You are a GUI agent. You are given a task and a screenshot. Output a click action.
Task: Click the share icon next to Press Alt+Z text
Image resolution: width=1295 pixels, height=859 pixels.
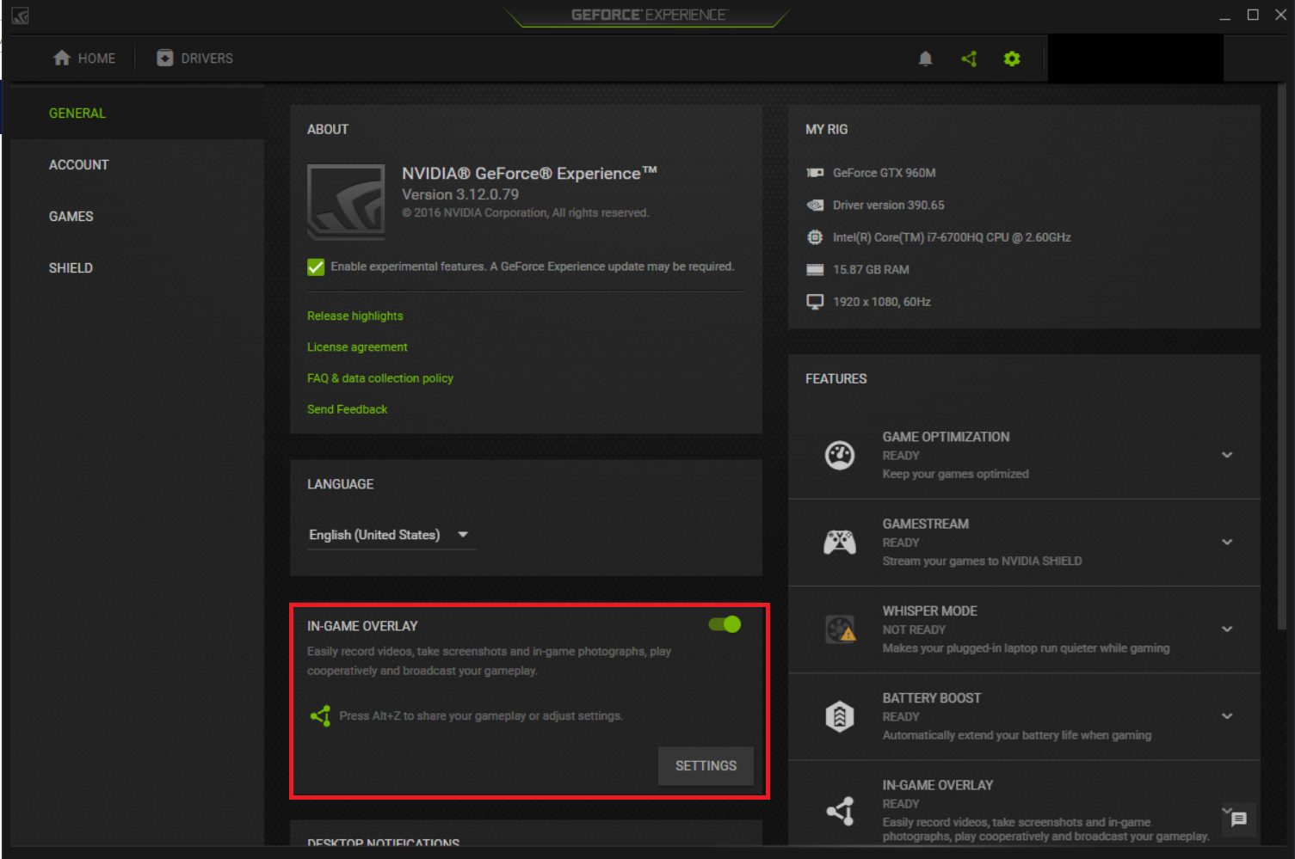point(320,715)
